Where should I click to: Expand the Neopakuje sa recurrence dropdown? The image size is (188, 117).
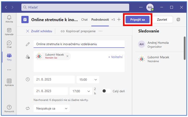(x=52, y=108)
